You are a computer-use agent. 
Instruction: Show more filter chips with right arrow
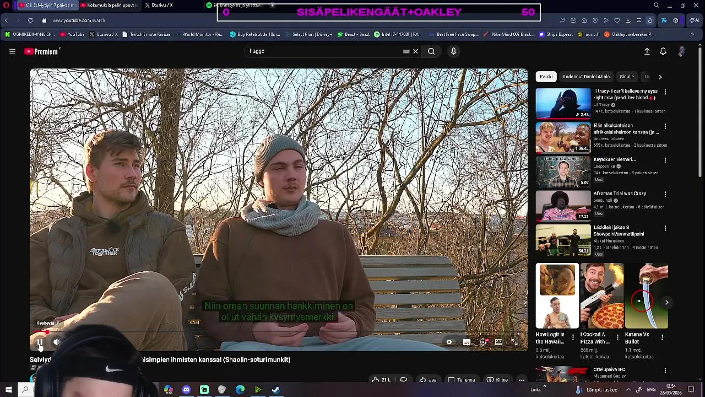tap(660, 77)
